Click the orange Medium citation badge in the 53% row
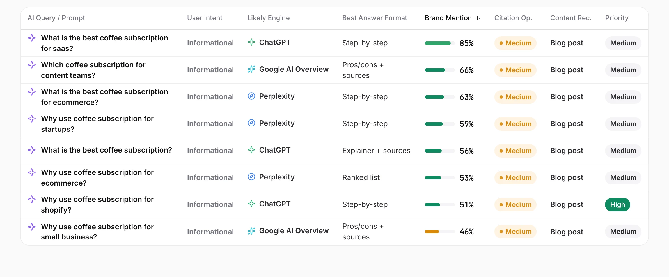The image size is (669, 277). (516, 178)
